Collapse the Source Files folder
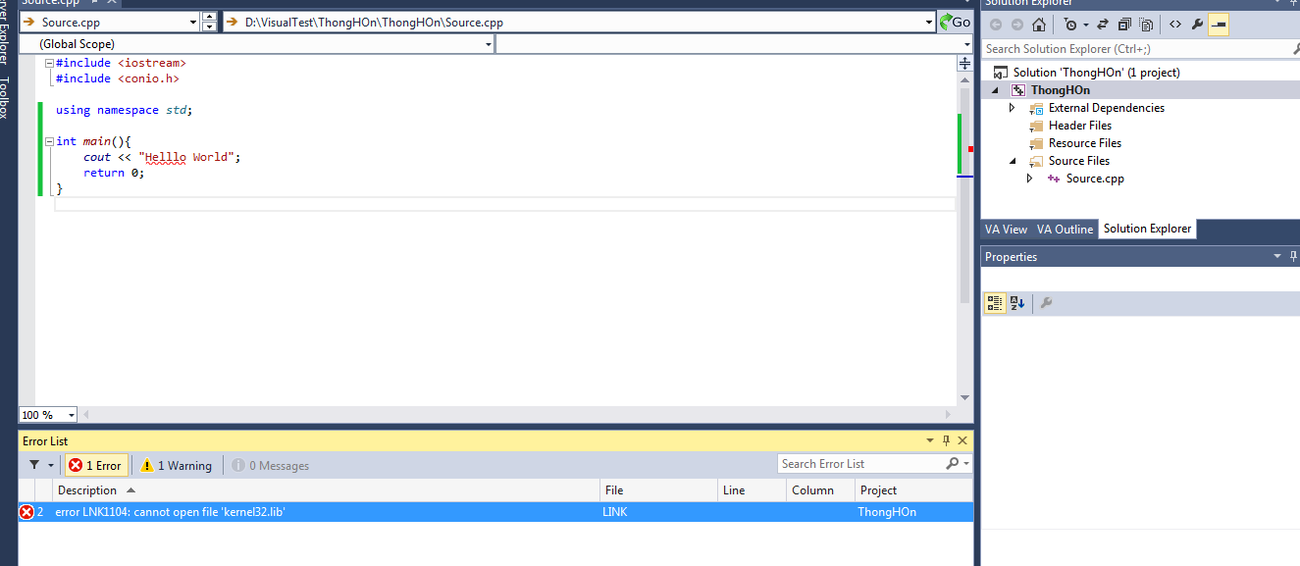The image size is (1300, 566). tap(1013, 161)
